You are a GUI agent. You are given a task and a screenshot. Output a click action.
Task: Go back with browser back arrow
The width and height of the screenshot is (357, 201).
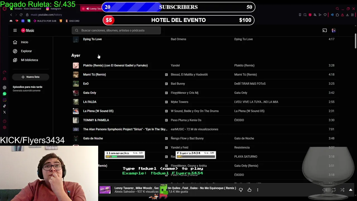(11, 15)
